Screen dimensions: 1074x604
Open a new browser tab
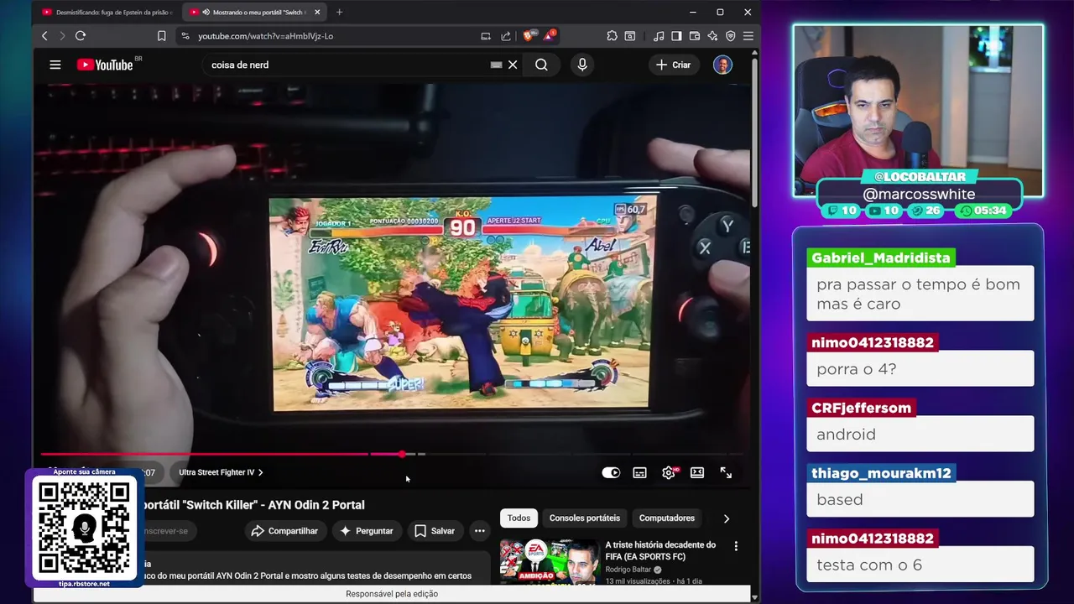339,12
